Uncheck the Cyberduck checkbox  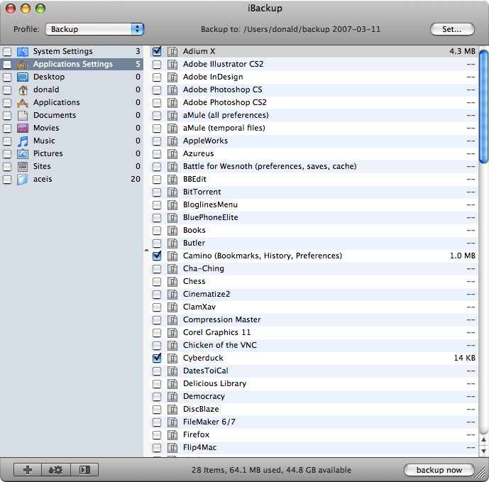157,358
